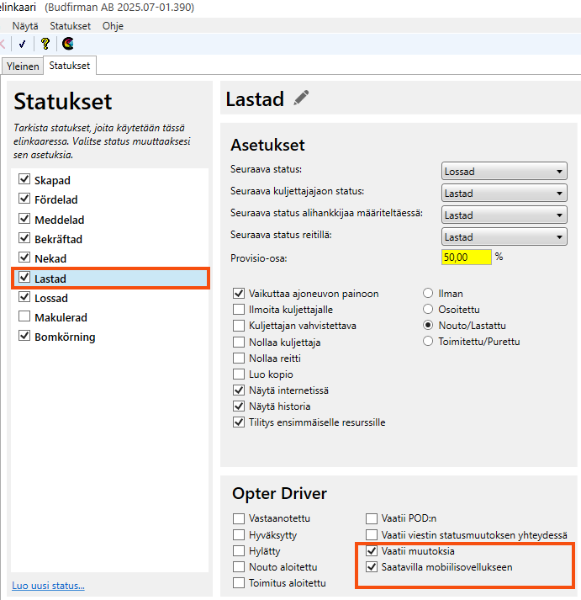Expand the Seuraava kuljettajajaon status dropdown
The height and width of the screenshot is (600, 581).
point(504,194)
